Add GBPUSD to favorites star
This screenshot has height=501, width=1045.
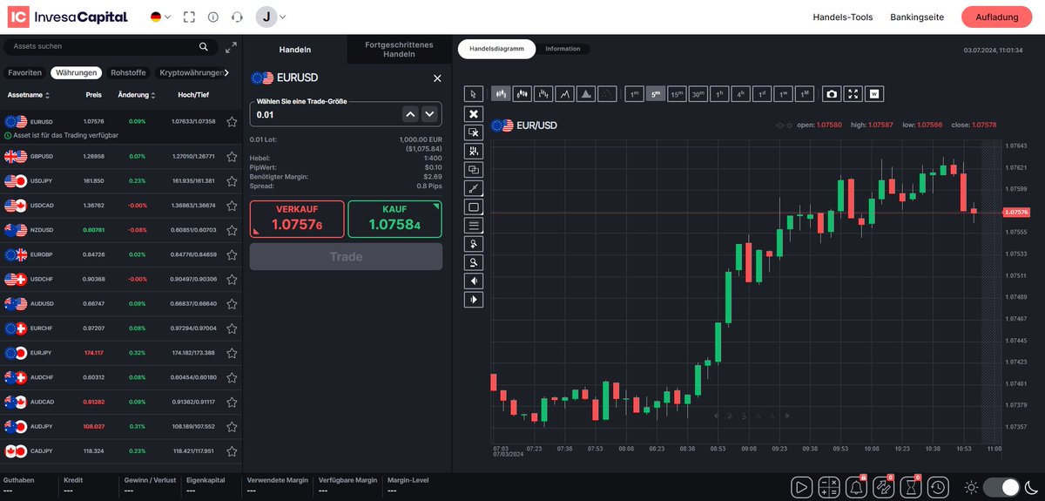[x=232, y=157]
